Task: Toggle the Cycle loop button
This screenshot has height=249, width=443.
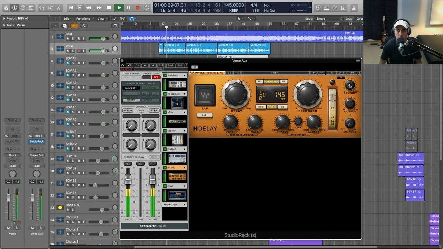Action: (x=147, y=7)
